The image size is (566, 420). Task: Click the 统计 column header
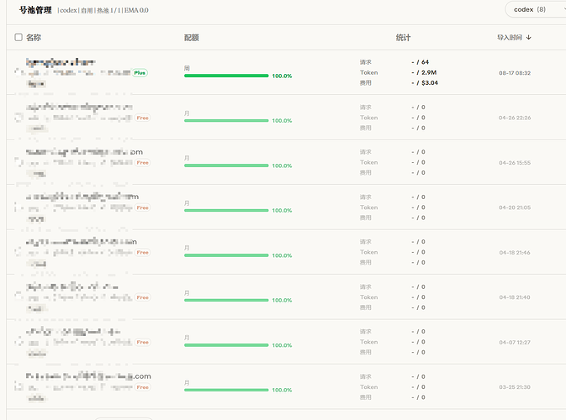(x=403, y=38)
